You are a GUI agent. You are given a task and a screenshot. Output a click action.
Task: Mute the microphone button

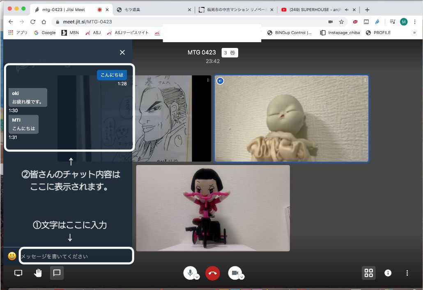coord(190,273)
